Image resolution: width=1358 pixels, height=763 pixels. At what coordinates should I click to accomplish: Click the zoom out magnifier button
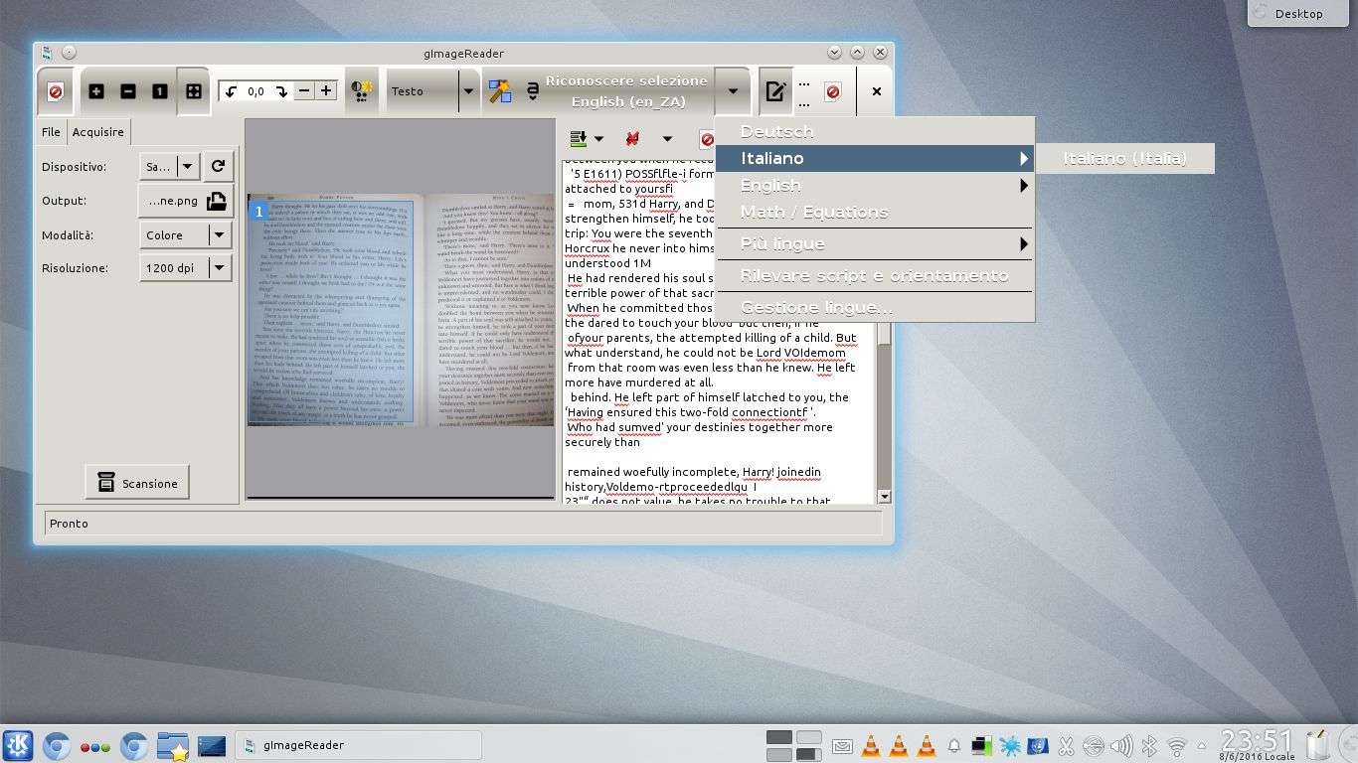(x=128, y=91)
